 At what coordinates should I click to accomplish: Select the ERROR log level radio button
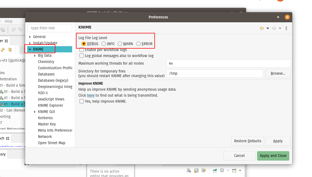tap(138, 44)
